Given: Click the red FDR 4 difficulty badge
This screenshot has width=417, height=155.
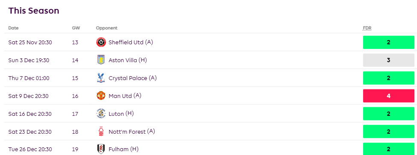Looking at the screenshot, I should point(388,96).
